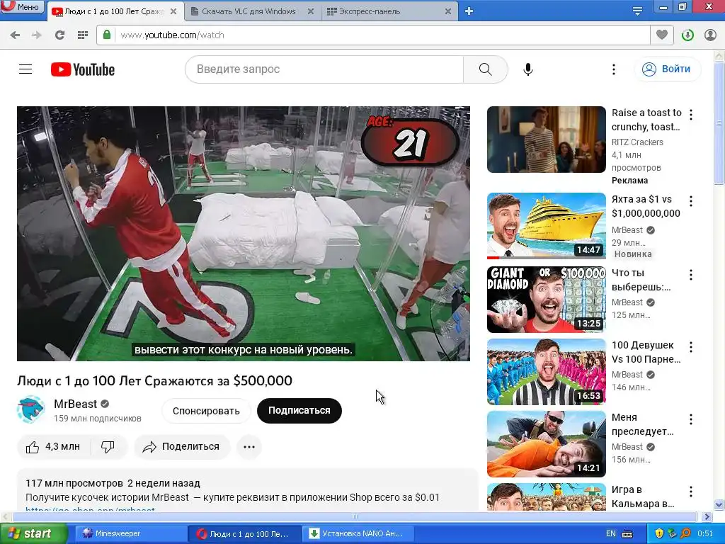The height and width of the screenshot is (544, 725).
Task: Start voice search with microphone icon
Action: coord(528,69)
